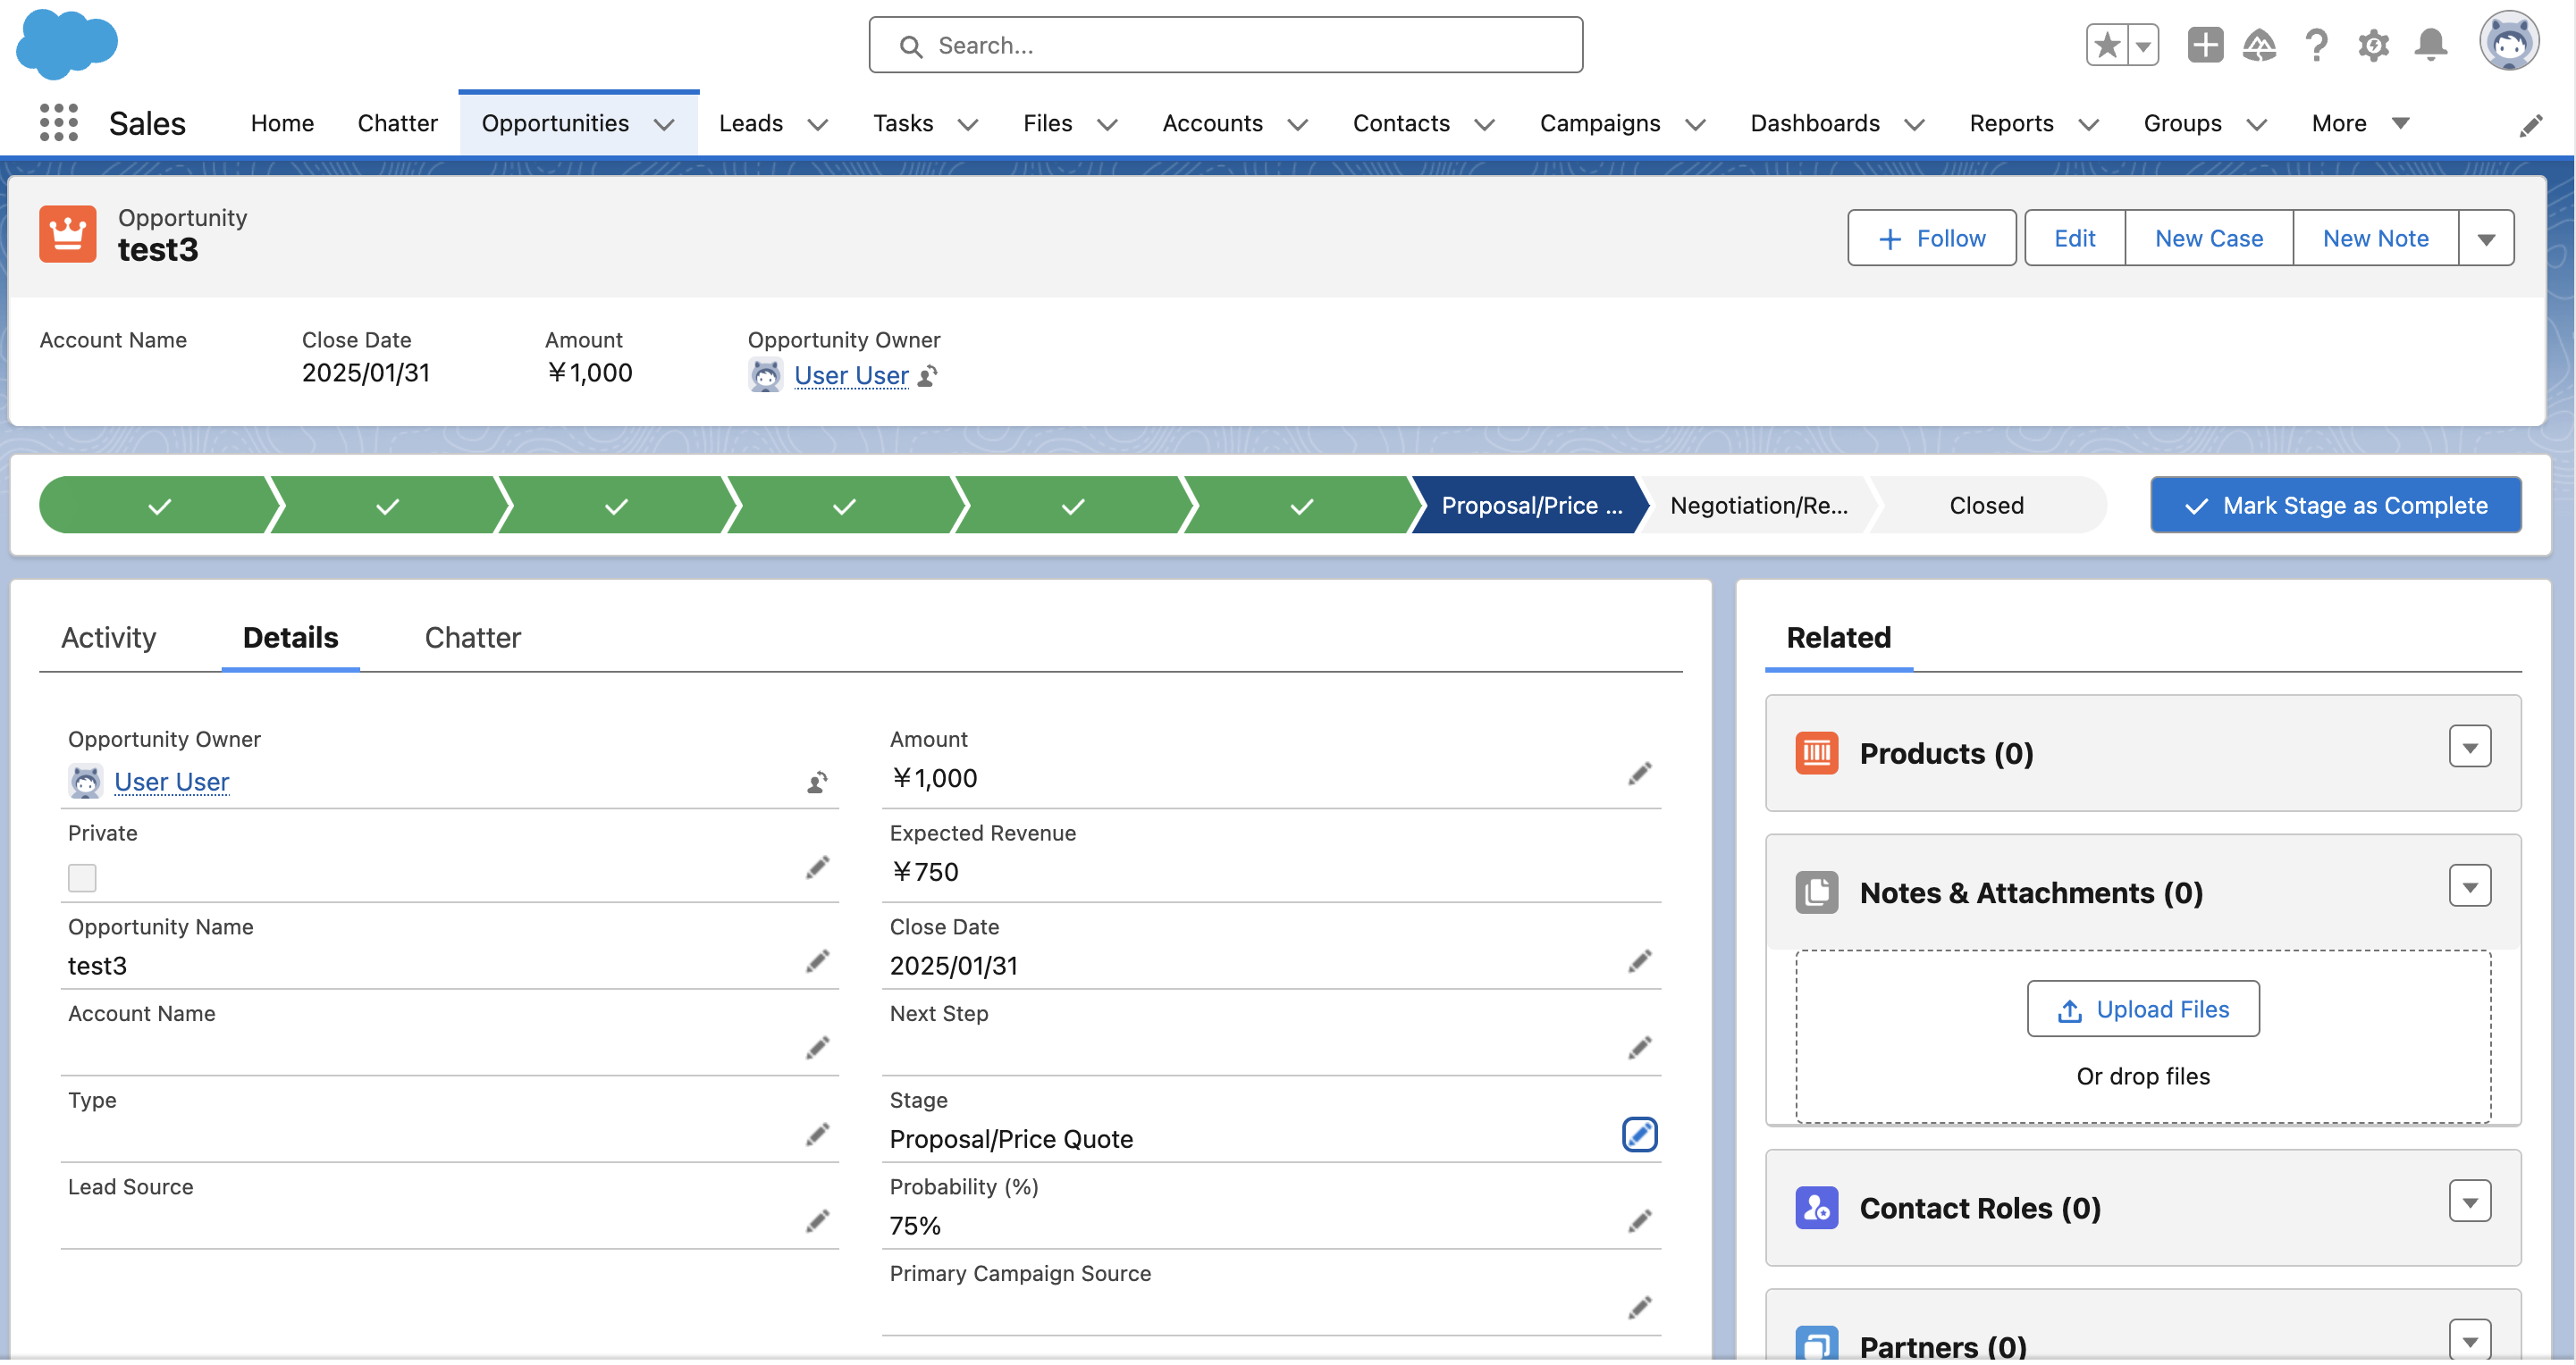Open the Help question mark icon

coord(2316,45)
